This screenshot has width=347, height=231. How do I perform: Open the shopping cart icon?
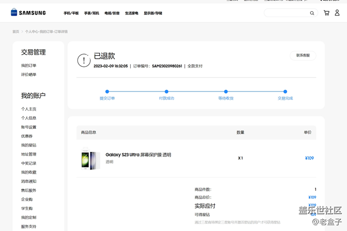pyautogui.click(x=326, y=13)
